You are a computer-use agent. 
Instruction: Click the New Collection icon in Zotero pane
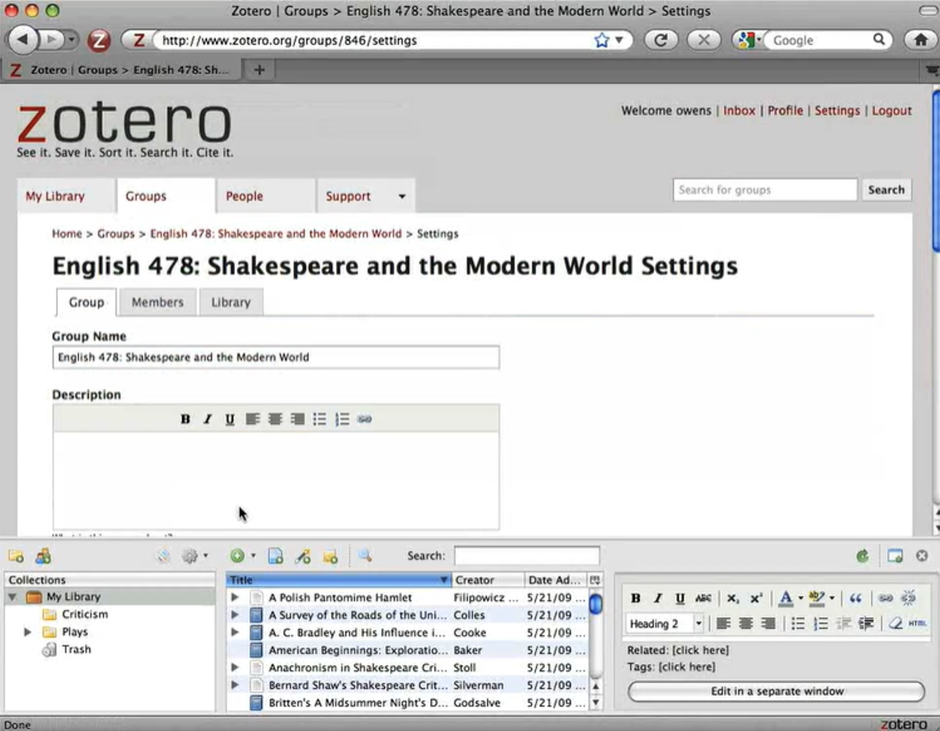point(16,556)
